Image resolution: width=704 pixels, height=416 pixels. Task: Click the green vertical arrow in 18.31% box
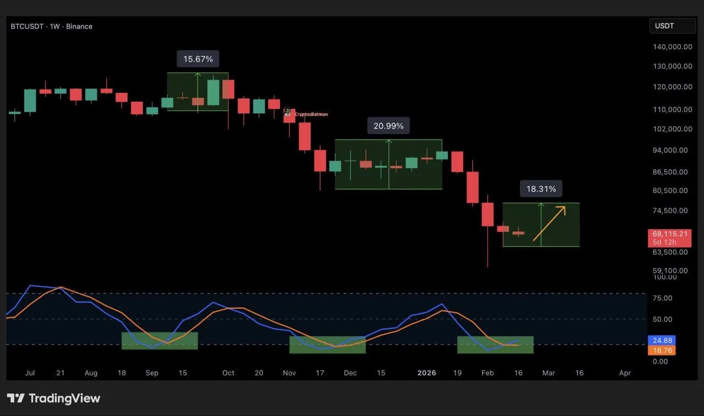pyautogui.click(x=541, y=224)
